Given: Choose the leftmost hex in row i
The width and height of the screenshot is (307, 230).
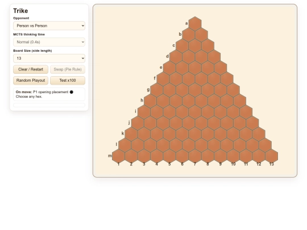Looking at the screenshot, I should coord(144,112).
